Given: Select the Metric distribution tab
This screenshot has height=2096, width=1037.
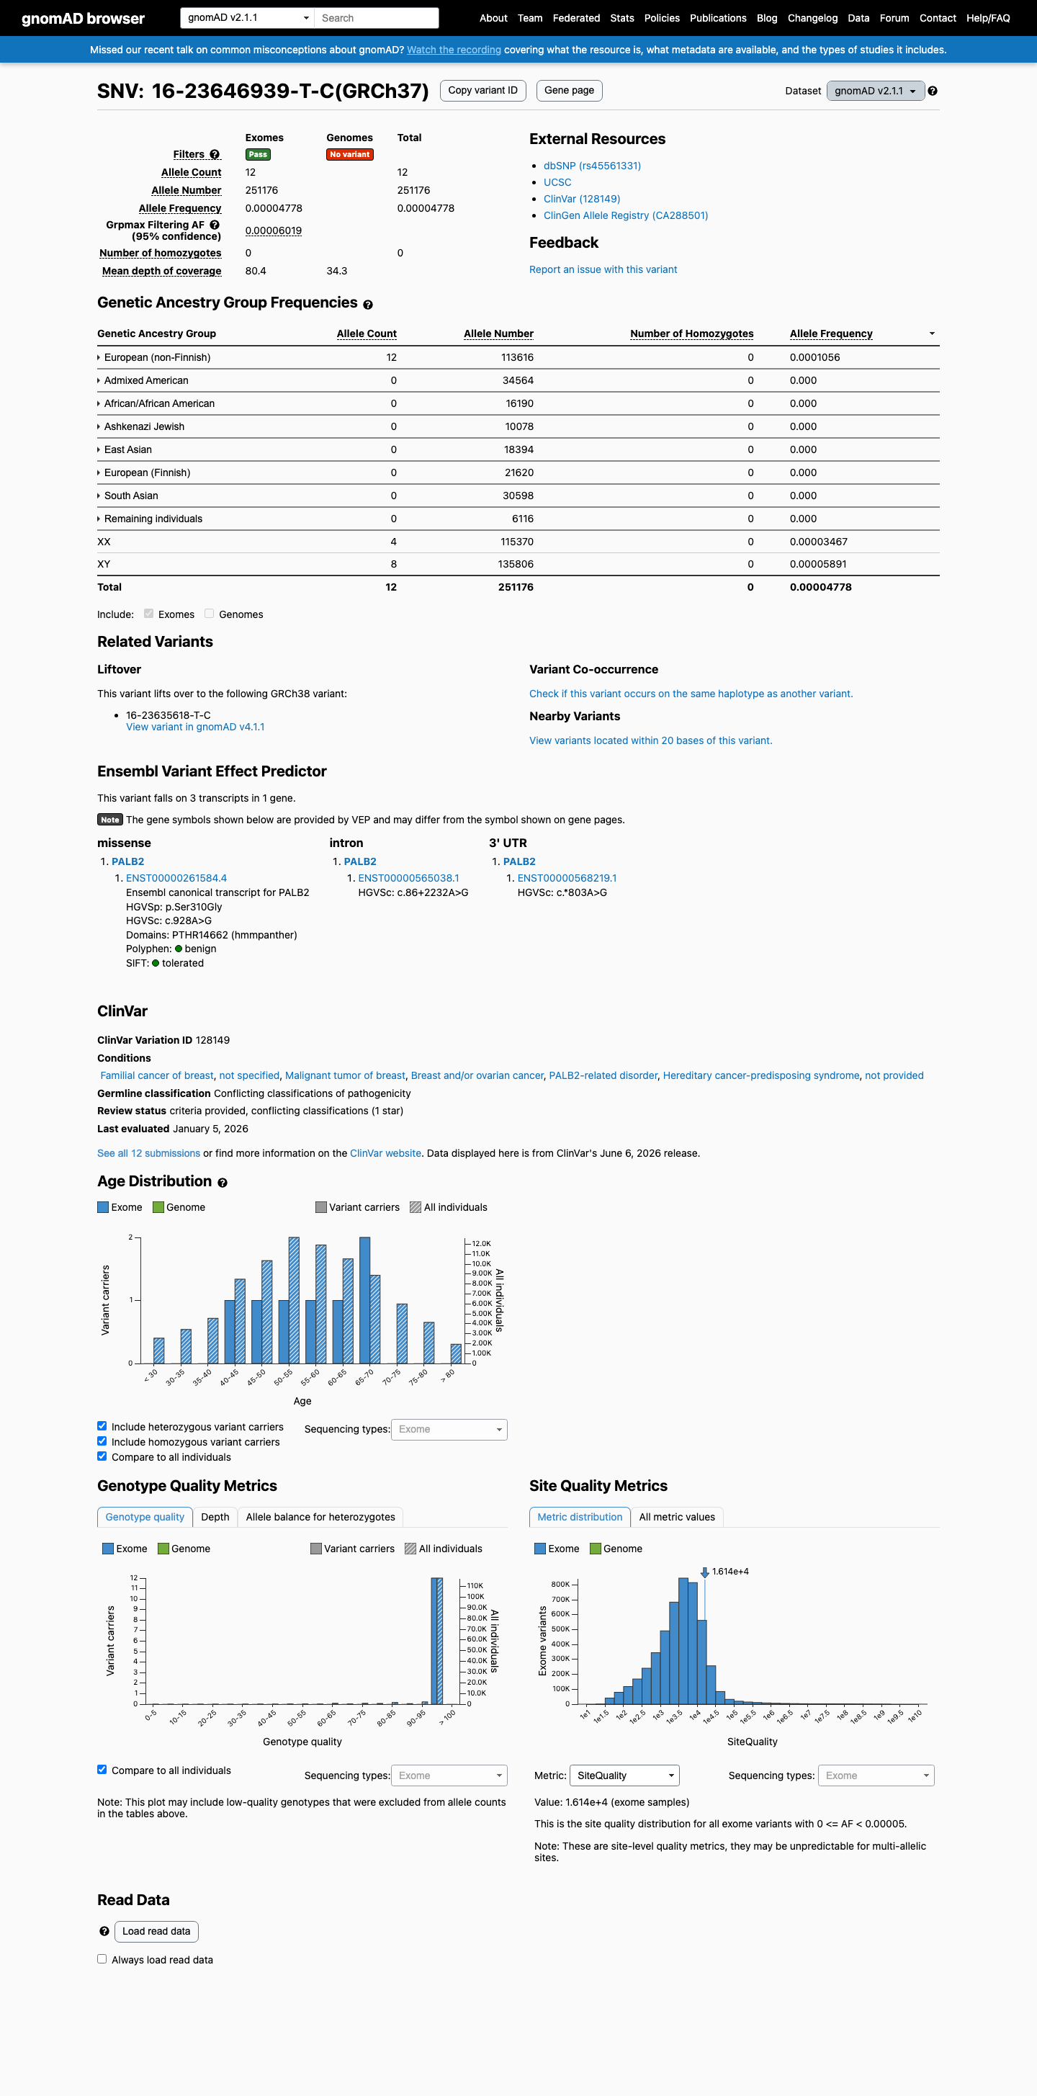Looking at the screenshot, I should click(x=580, y=1517).
